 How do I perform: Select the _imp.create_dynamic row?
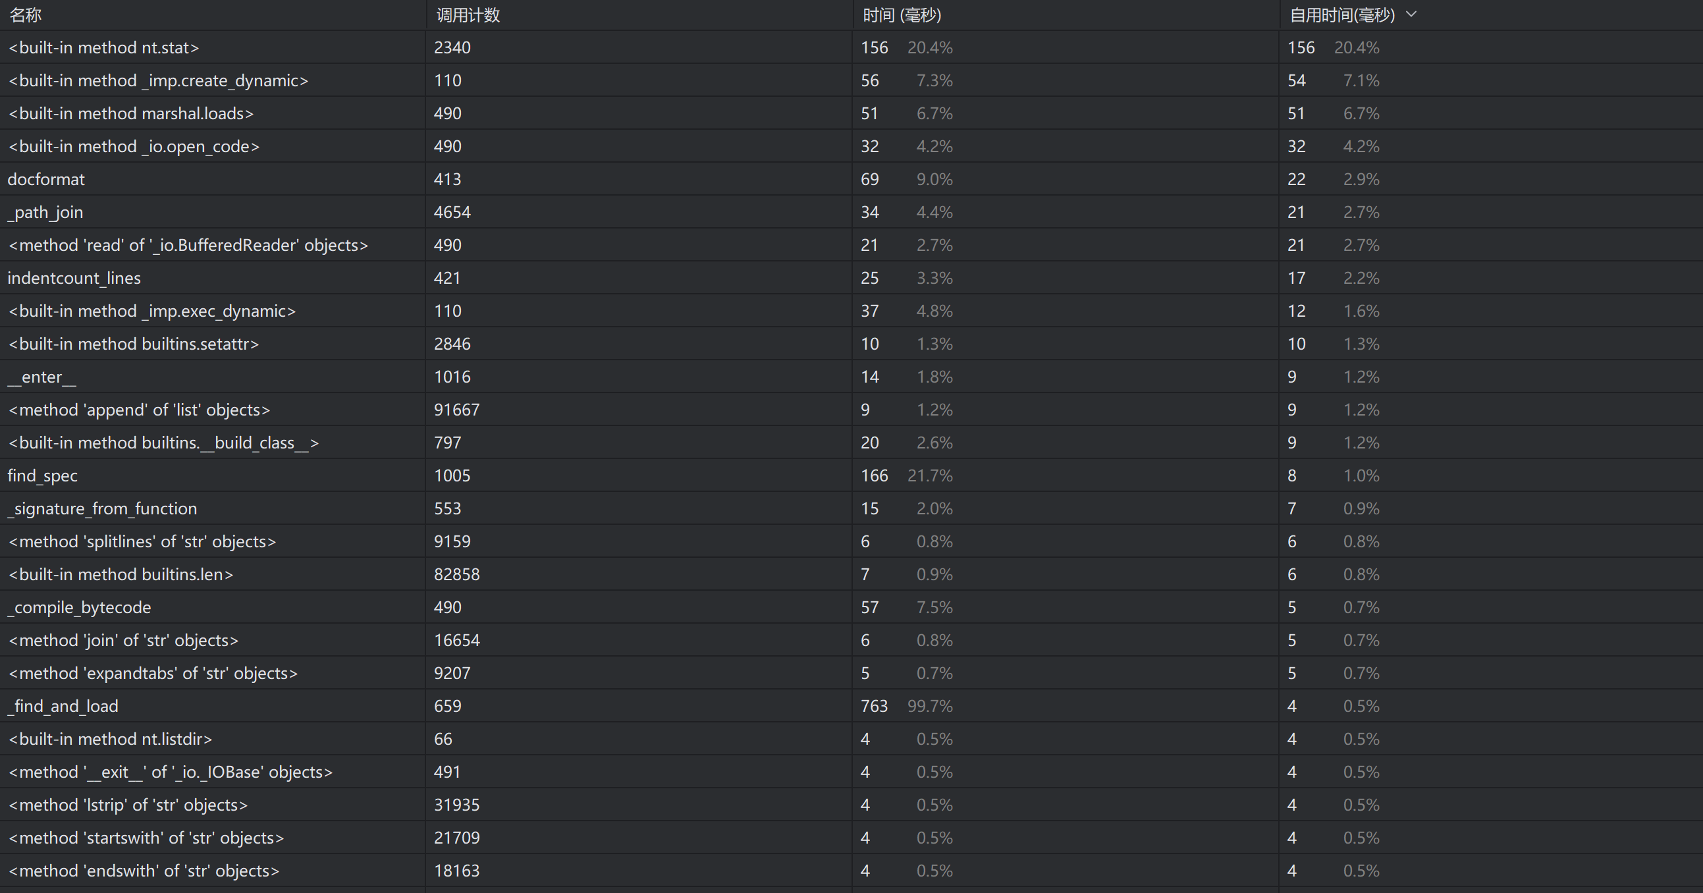[x=159, y=80]
